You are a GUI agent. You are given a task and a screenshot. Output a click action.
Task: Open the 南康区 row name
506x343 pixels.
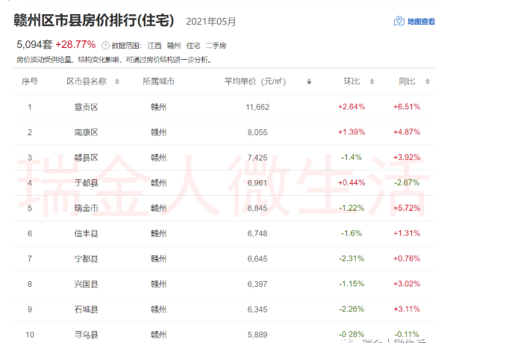86,132
